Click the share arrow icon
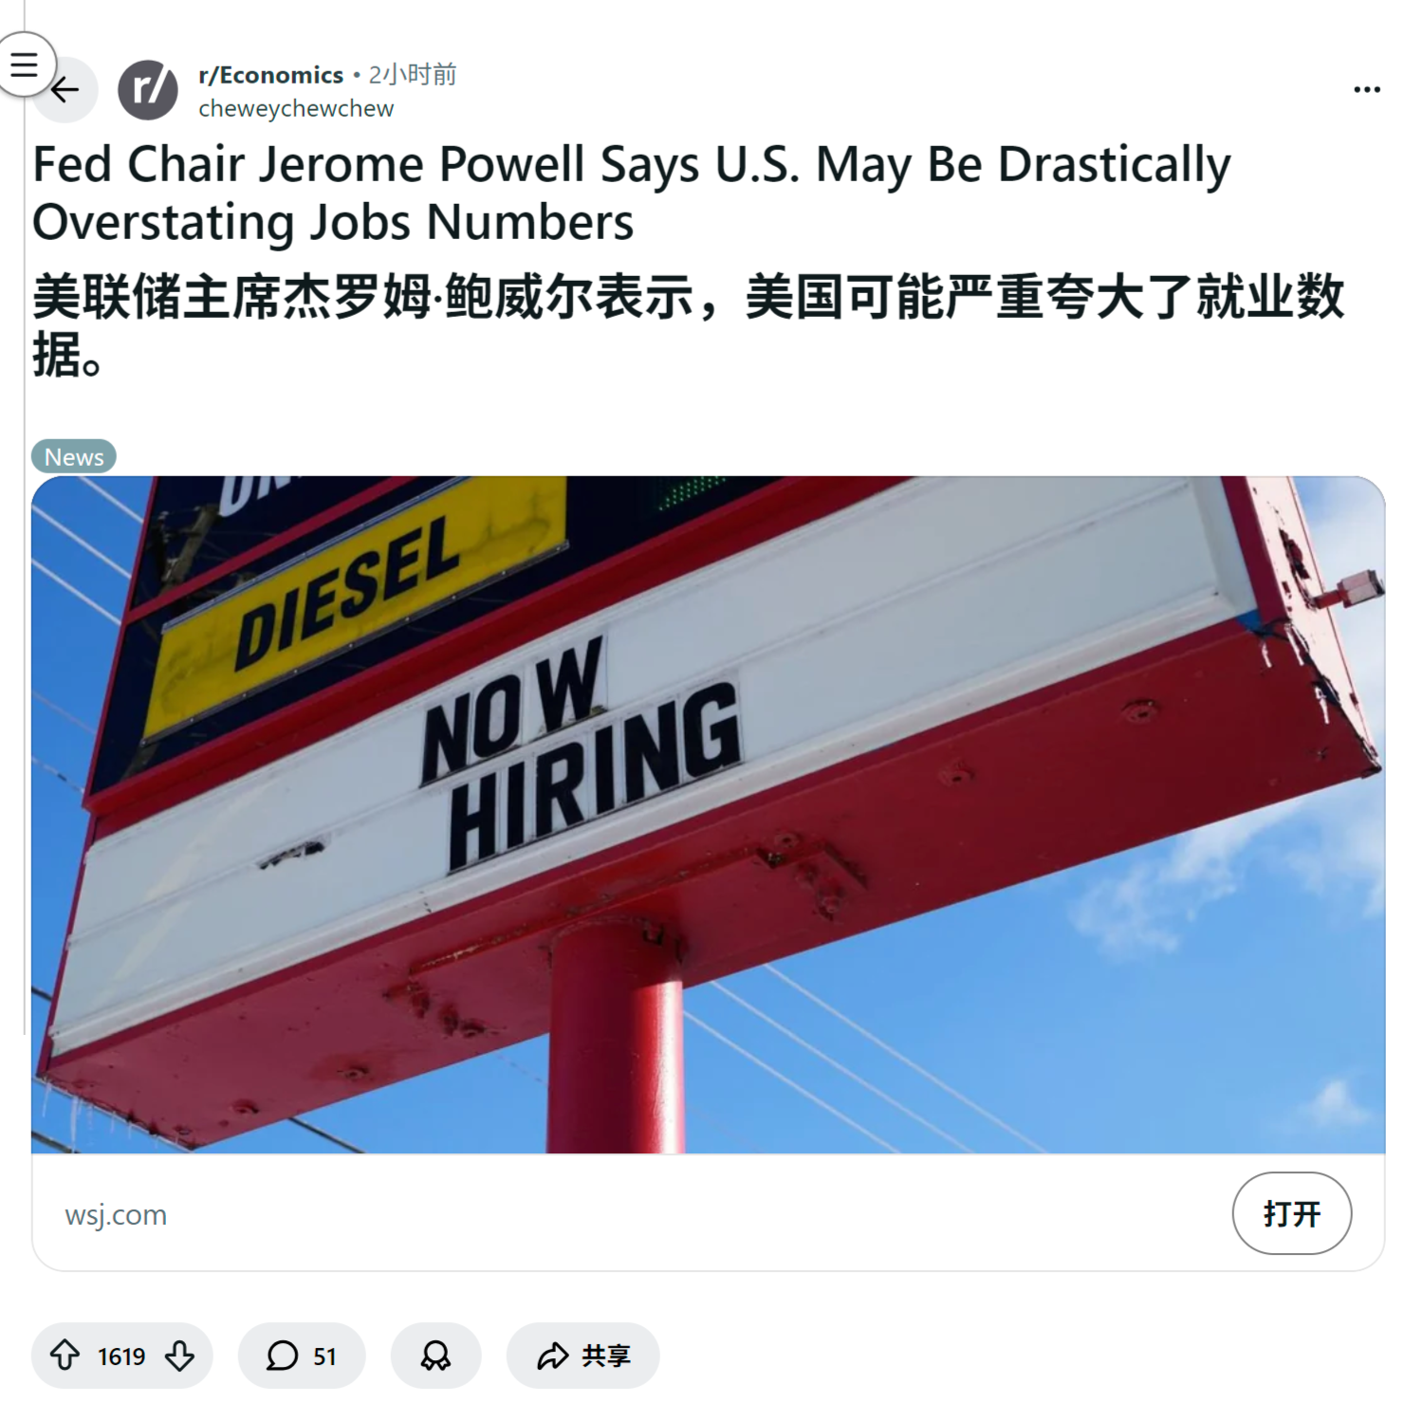The height and width of the screenshot is (1402, 1404). tap(552, 1356)
